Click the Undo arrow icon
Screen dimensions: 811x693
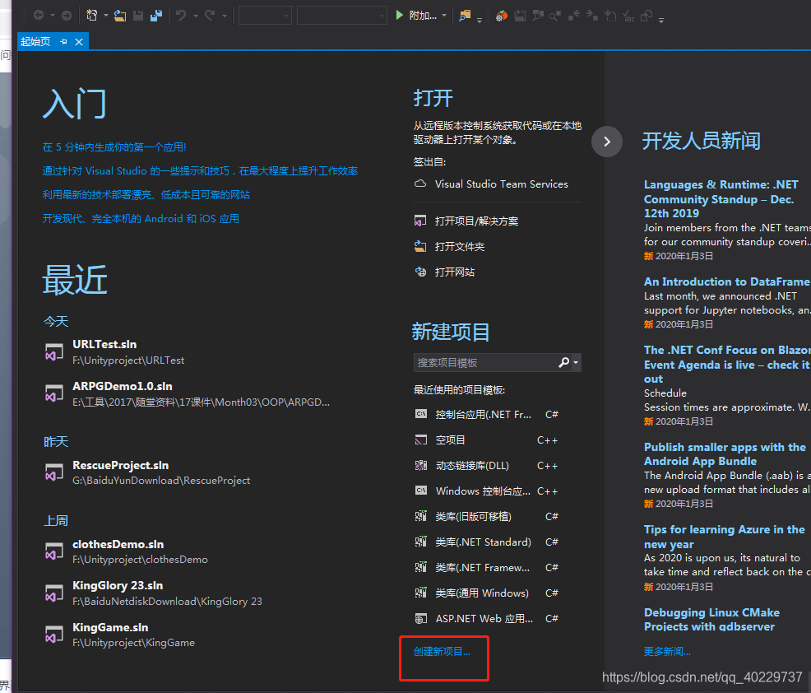[181, 16]
